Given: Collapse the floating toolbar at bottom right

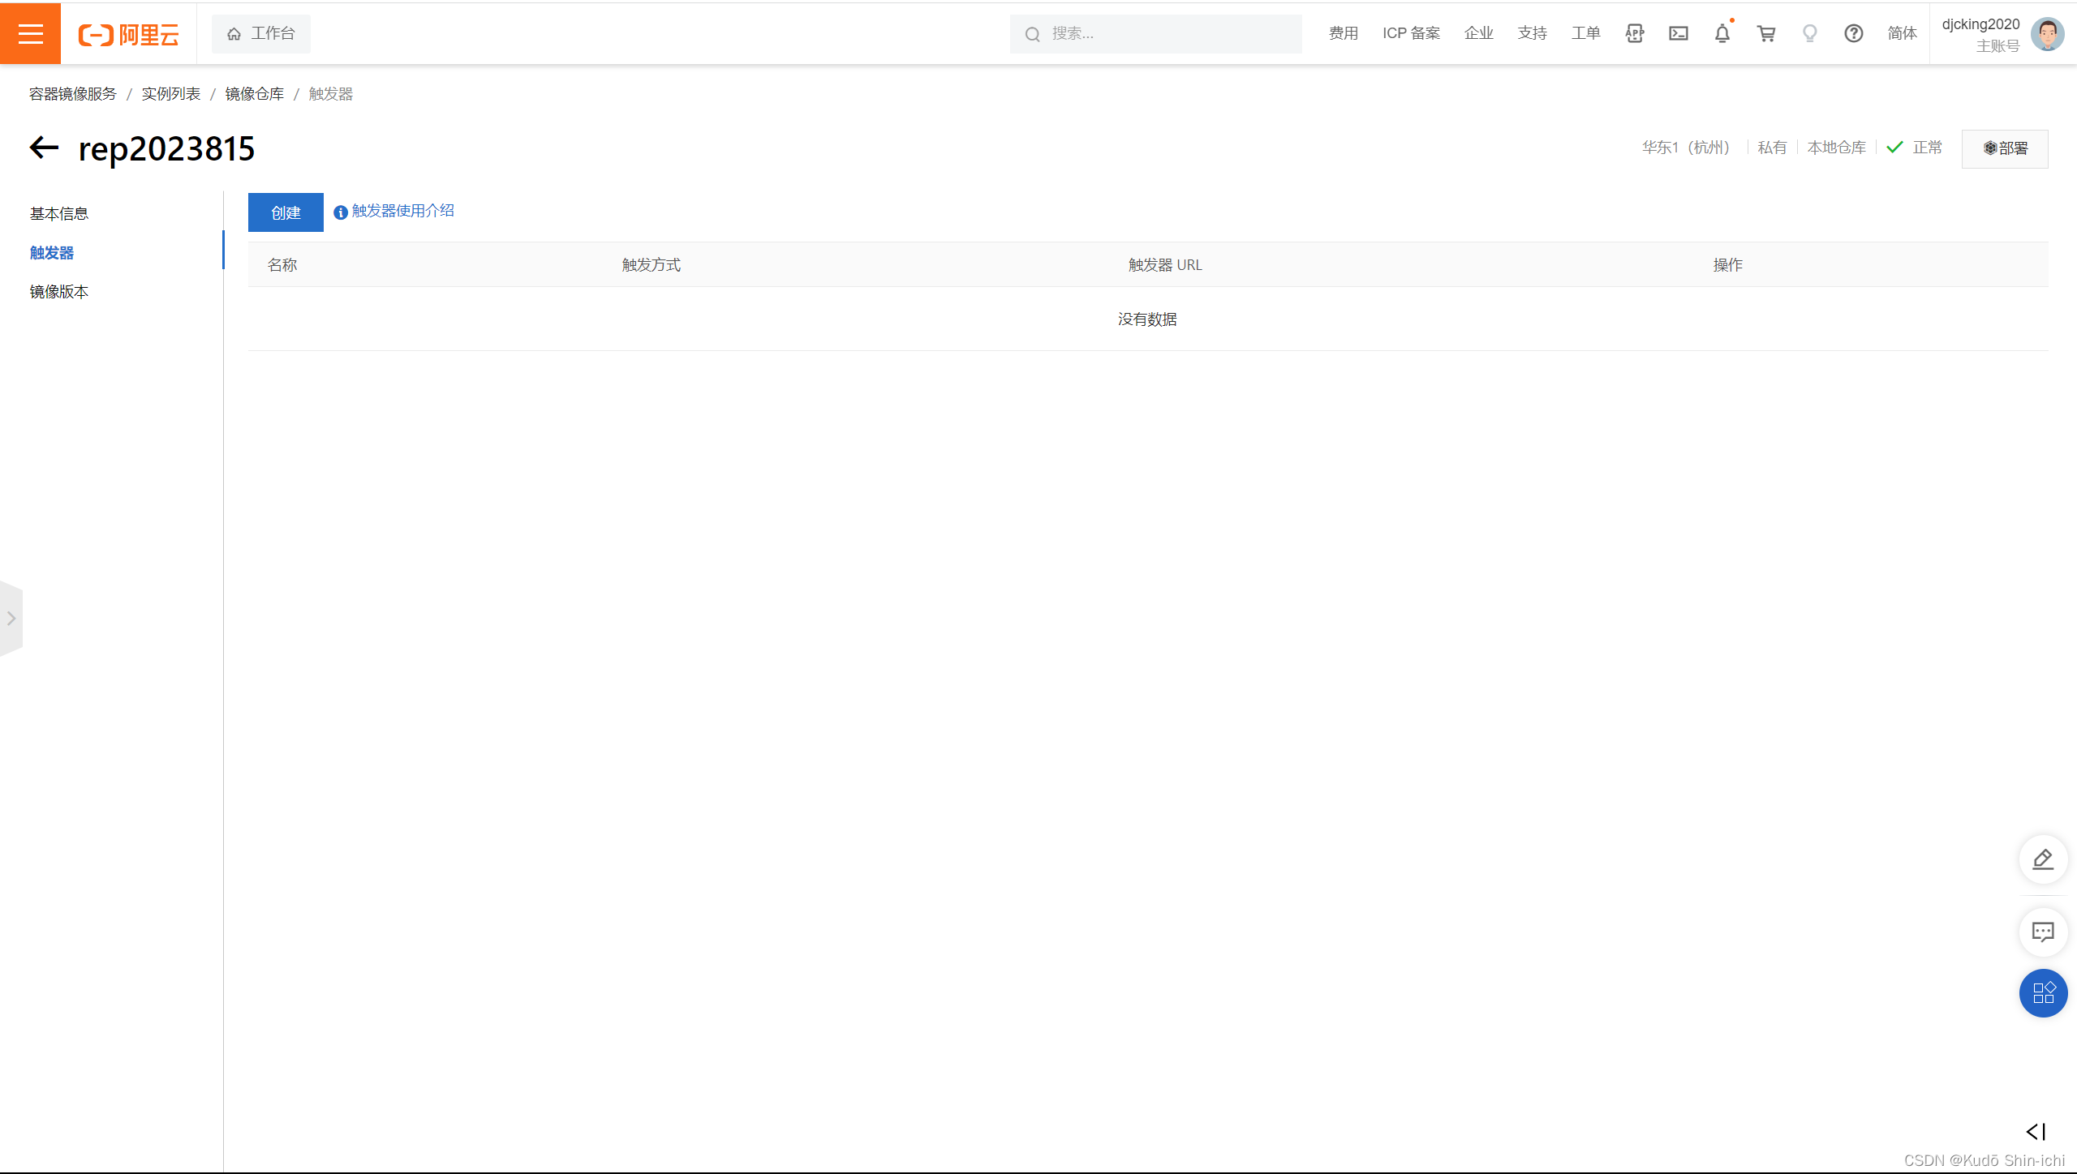Looking at the screenshot, I should (x=2036, y=1131).
